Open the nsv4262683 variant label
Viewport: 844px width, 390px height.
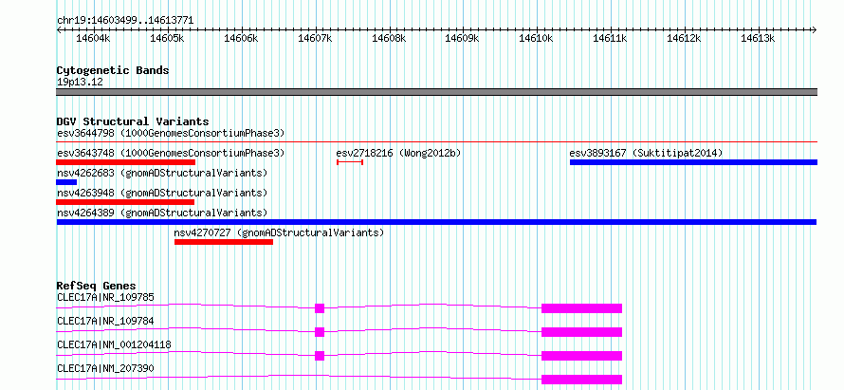pos(162,173)
